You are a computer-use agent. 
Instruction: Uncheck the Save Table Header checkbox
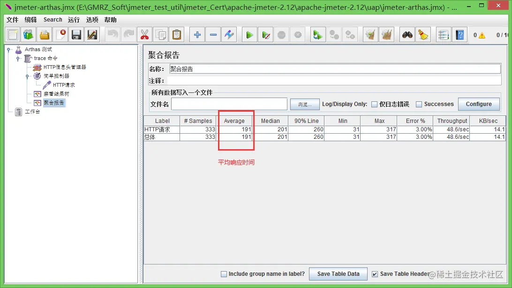pyautogui.click(x=375, y=274)
